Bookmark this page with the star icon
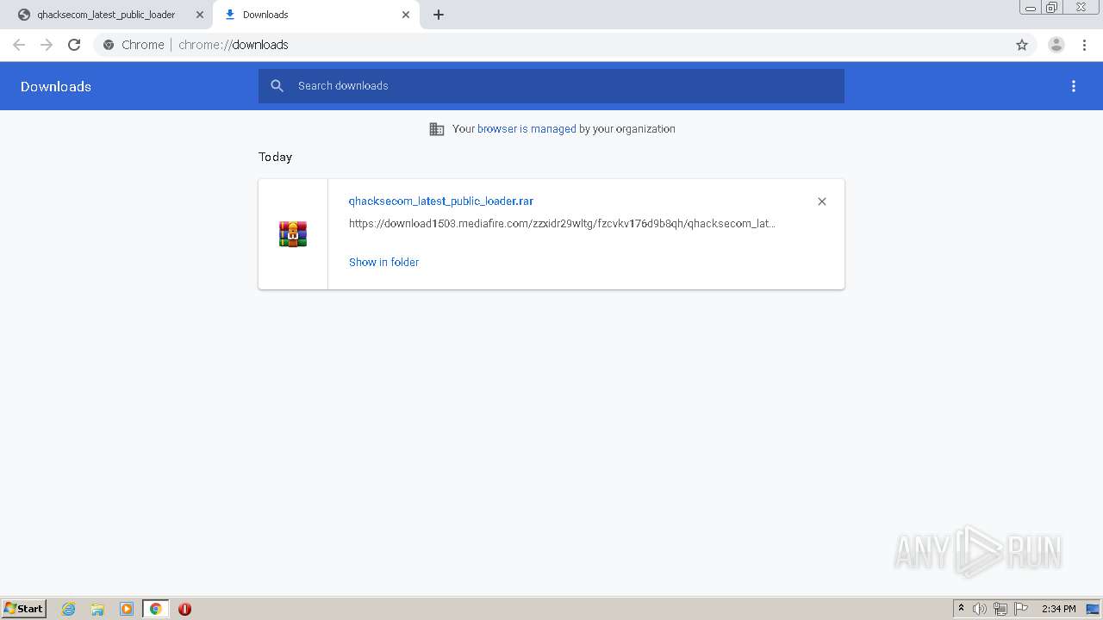The image size is (1103, 620). (1022, 45)
